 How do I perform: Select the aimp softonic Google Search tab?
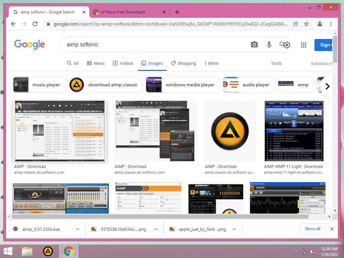(49, 12)
